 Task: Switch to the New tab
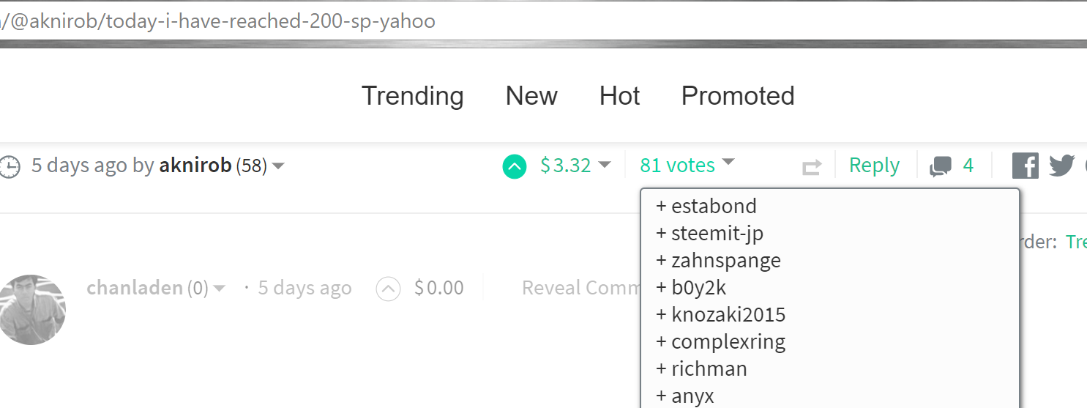coord(531,96)
